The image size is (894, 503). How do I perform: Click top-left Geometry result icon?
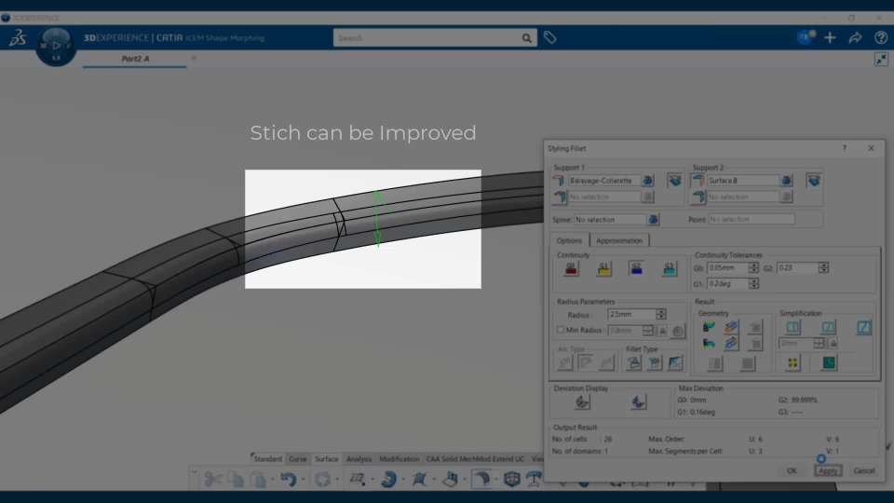(709, 327)
